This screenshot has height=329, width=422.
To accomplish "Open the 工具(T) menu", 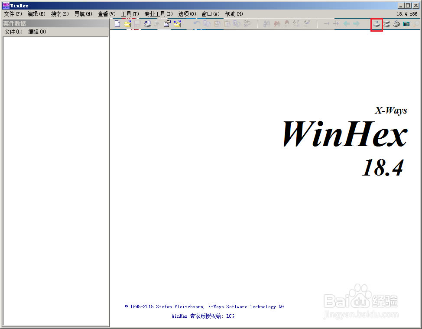I will click(130, 14).
